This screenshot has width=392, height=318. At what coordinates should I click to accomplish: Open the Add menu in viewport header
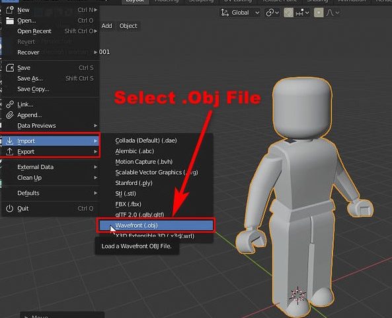coord(106,26)
